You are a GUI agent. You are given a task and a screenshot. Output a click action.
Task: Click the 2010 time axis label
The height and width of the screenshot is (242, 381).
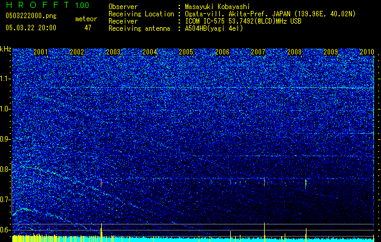[366, 51]
